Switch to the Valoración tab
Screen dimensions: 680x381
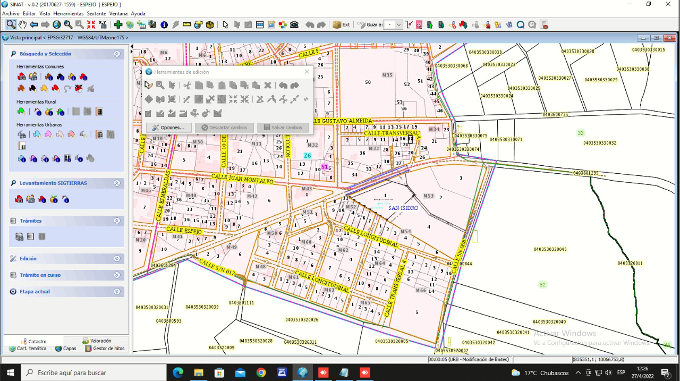[97, 341]
